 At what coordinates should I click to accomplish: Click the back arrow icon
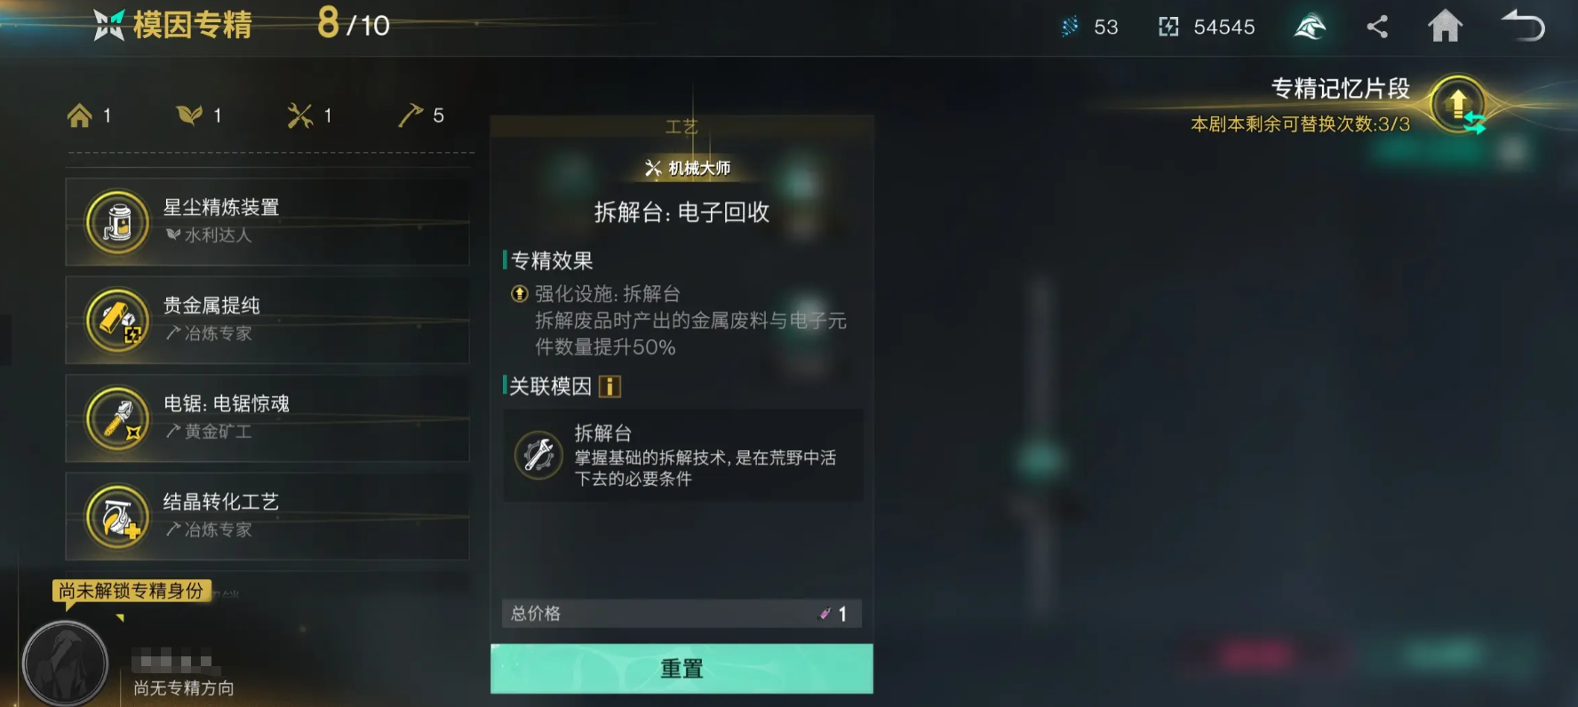pyautogui.click(x=1523, y=26)
